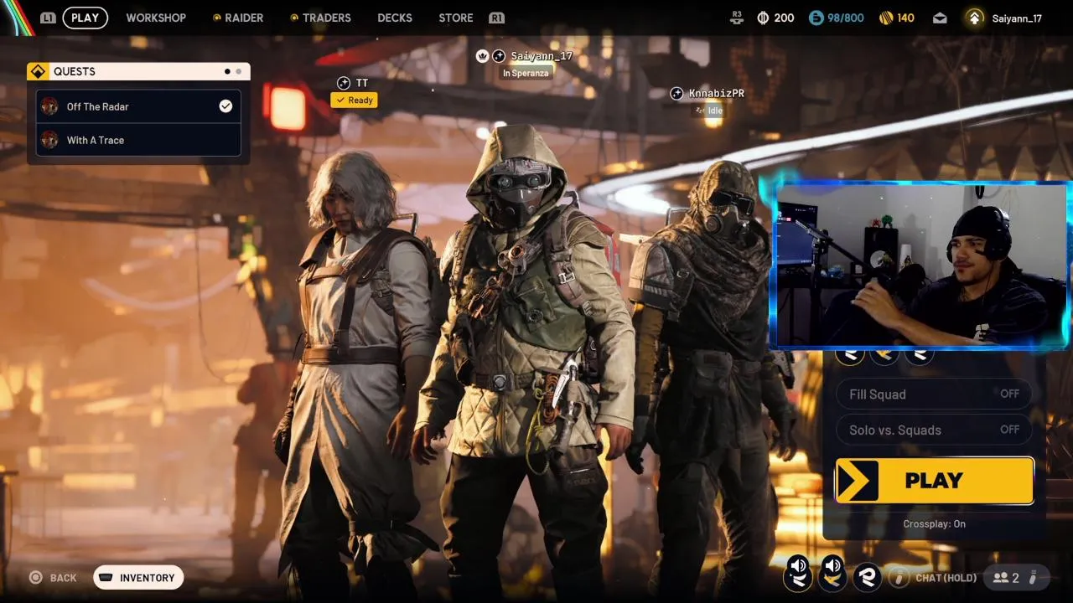
Task: Toggle the Off The Radar tracked checkmark
Action: point(225,106)
